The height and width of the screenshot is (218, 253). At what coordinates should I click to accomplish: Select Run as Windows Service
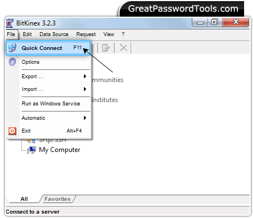click(x=48, y=104)
